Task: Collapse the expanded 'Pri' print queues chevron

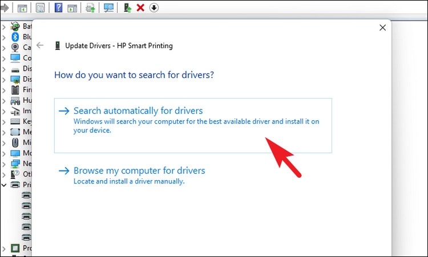Action: point(4,185)
